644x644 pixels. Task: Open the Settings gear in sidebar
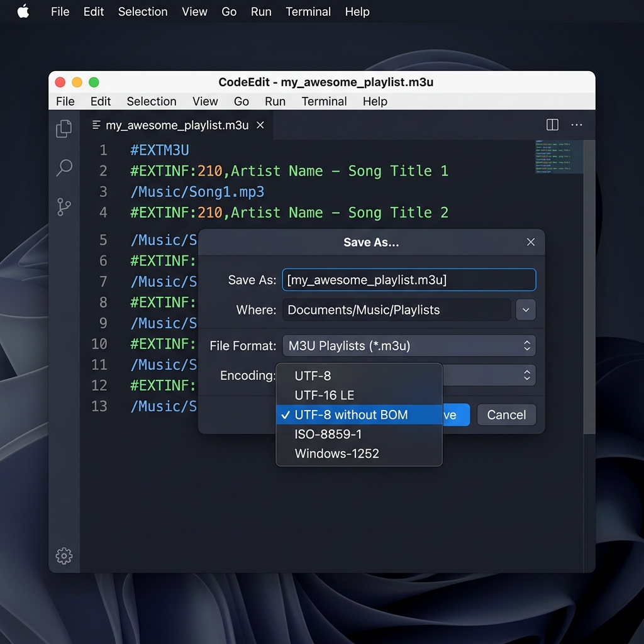64,556
